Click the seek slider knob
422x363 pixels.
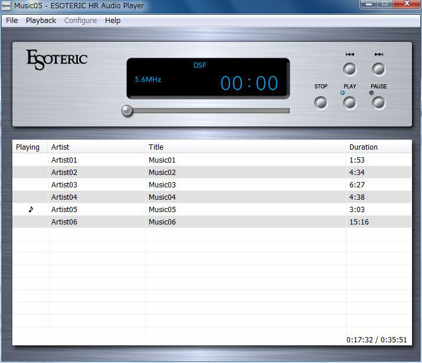(x=127, y=110)
